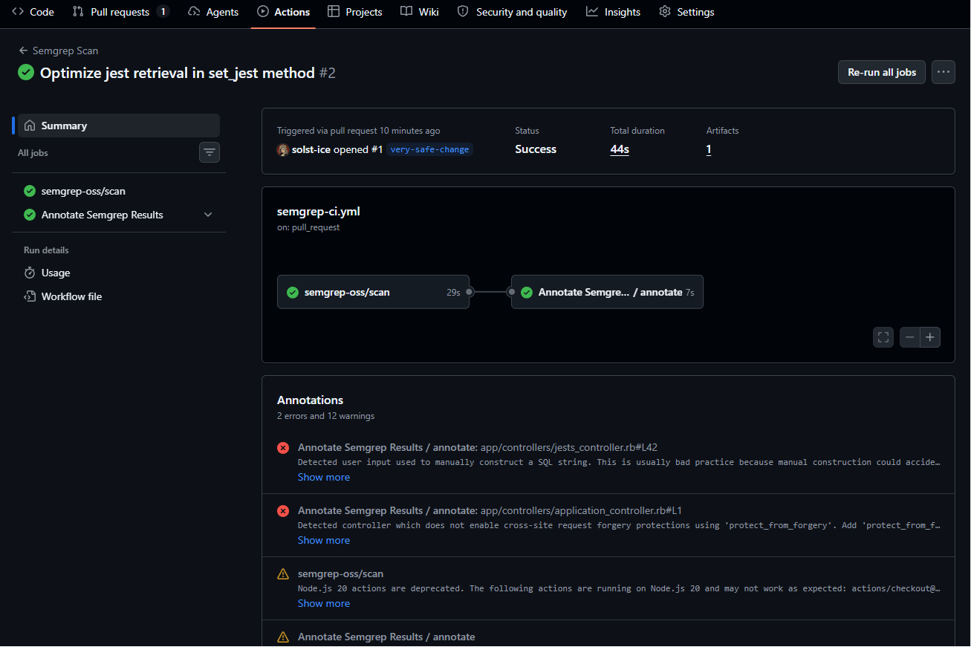Open the very-safe-change branch label
The image size is (971, 647).
pyautogui.click(x=429, y=149)
